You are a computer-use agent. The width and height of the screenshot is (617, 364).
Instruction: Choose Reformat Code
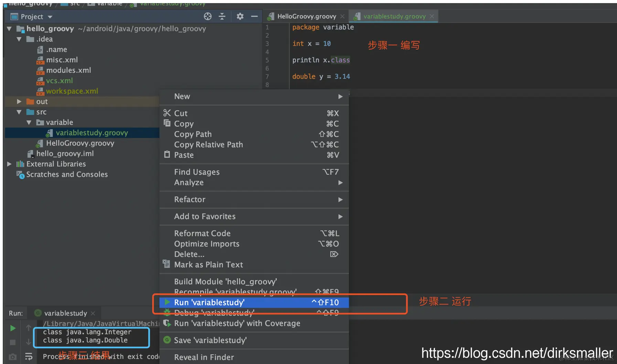(x=254, y=234)
